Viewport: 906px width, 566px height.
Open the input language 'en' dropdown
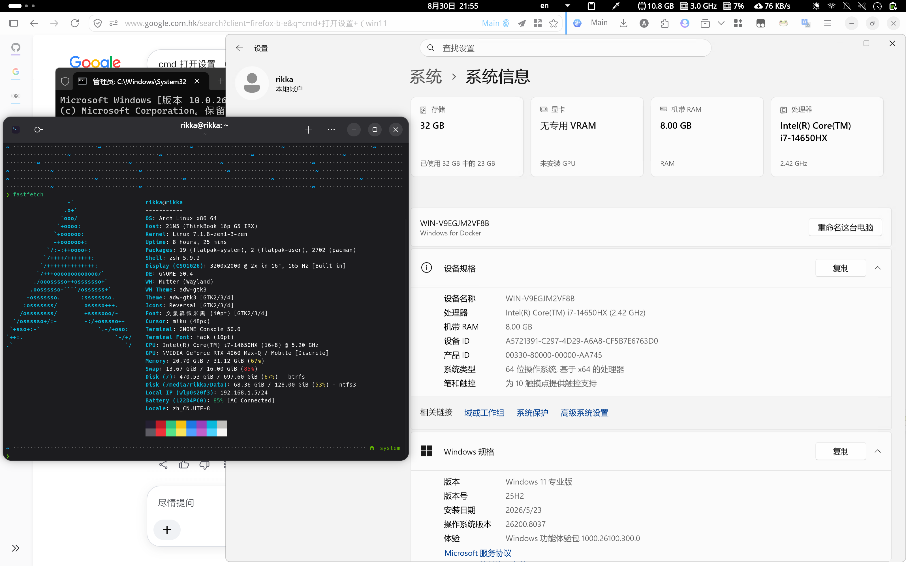tap(555, 6)
